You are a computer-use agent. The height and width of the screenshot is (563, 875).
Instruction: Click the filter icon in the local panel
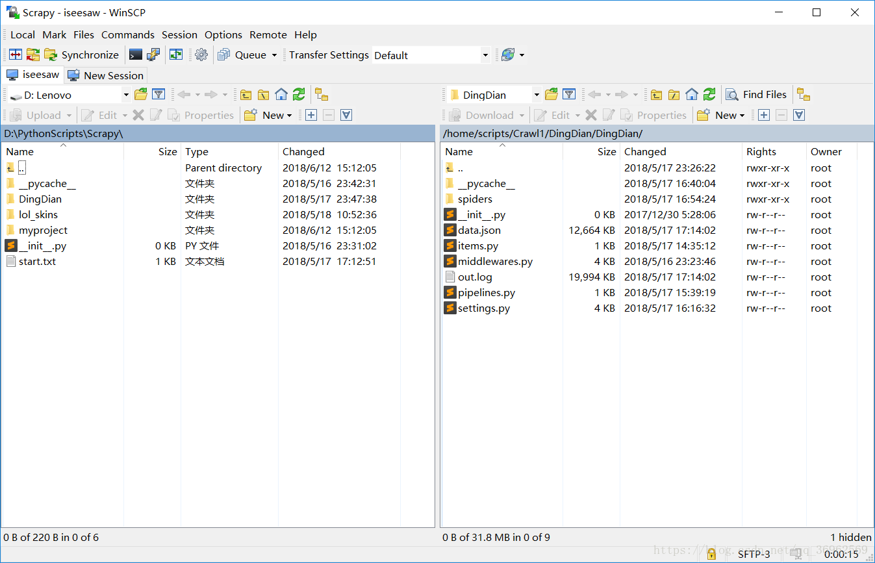pos(158,95)
